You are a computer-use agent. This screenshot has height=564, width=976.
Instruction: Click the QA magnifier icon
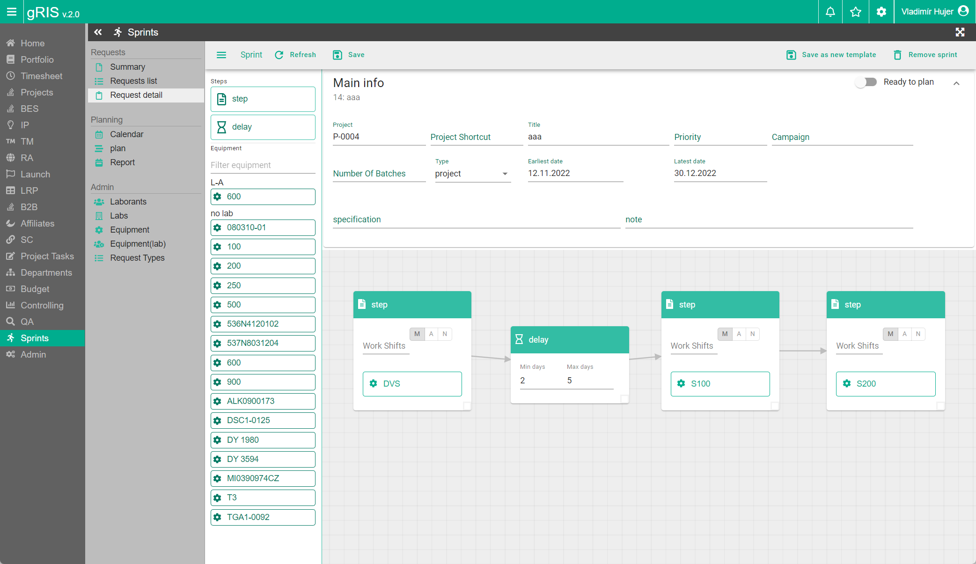(10, 322)
